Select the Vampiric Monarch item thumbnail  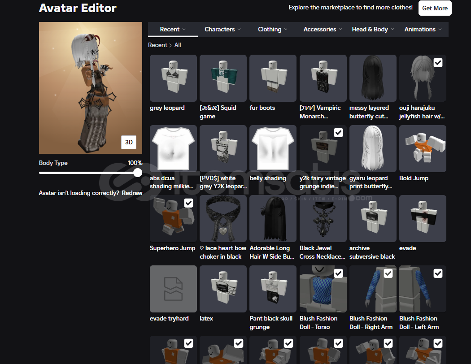[x=323, y=78]
